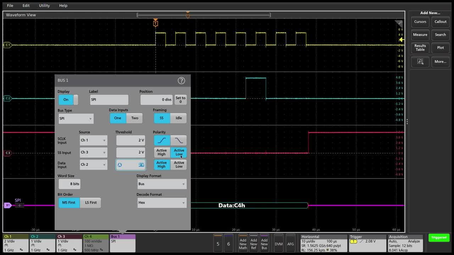Open the SCLK Input source dropdown

point(93,140)
